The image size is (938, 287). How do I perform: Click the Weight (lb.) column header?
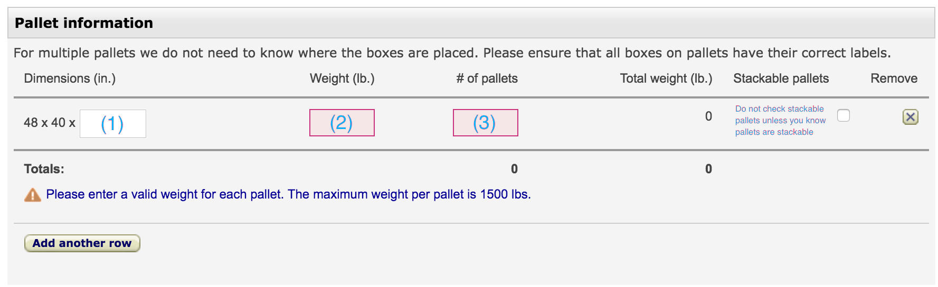pyautogui.click(x=342, y=78)
